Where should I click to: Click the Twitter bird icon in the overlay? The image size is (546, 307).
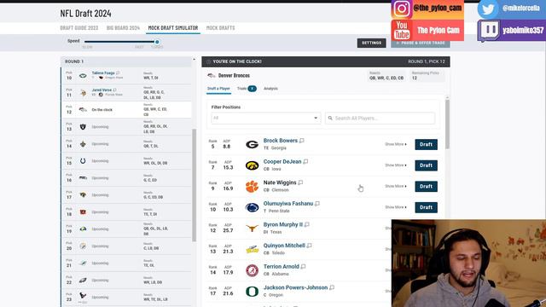pyautogui.click(x=488, y=9)
